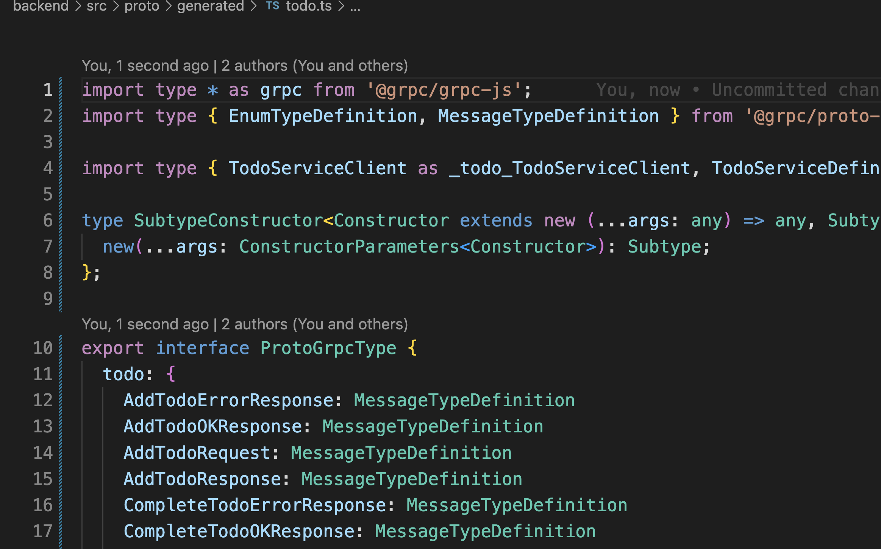The width and height of the screenshot is (881, 549).
Task: Expand the breadcrumb ellipsis symbol list
Action: pyautogui.click(x=355, y=6)
